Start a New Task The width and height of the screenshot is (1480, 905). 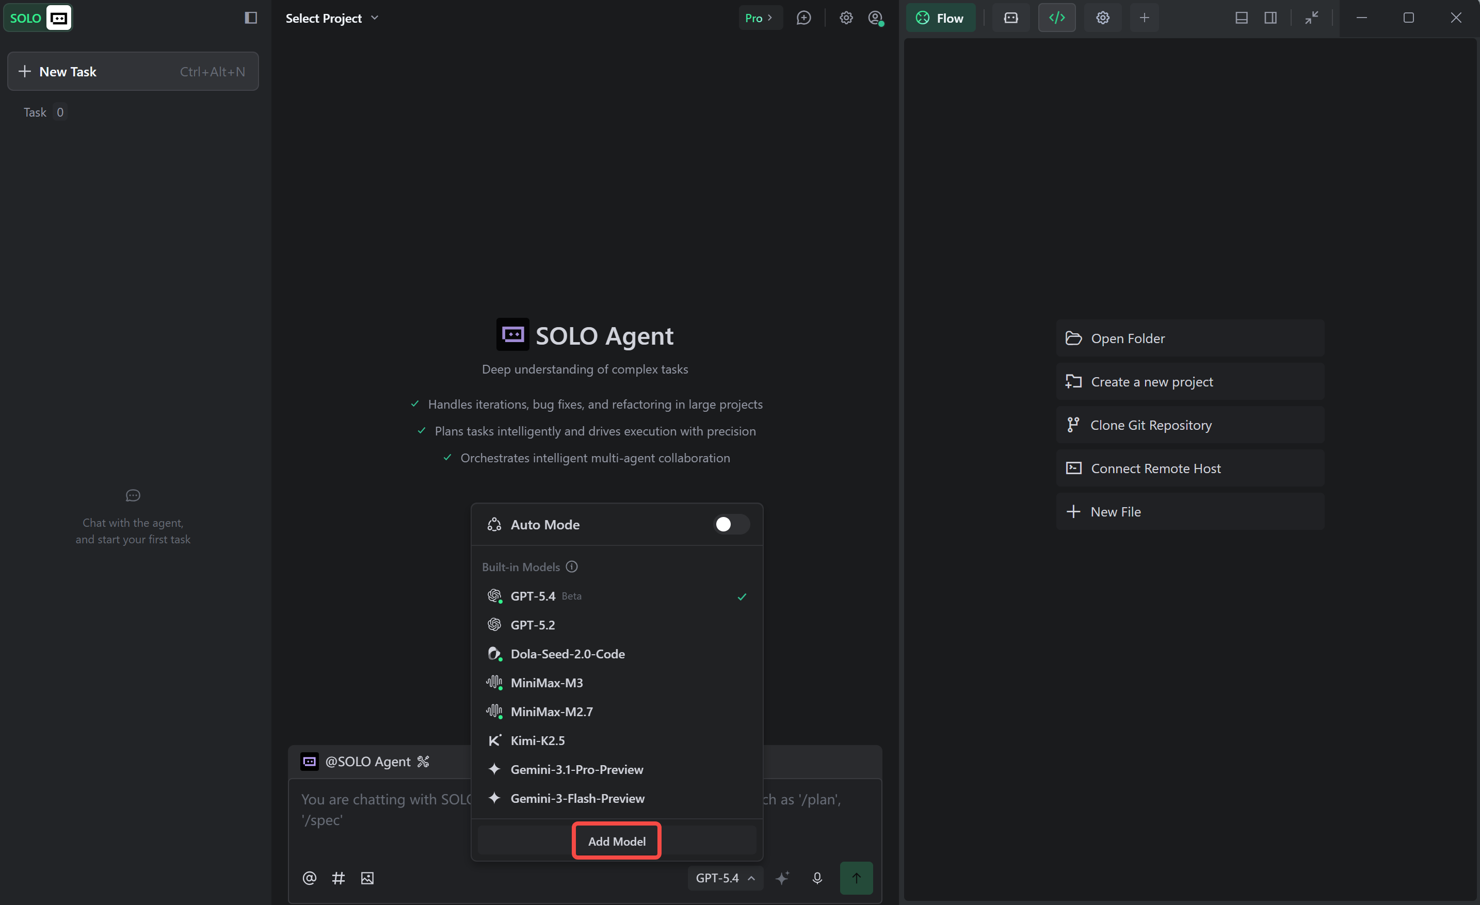coord(133,72)
